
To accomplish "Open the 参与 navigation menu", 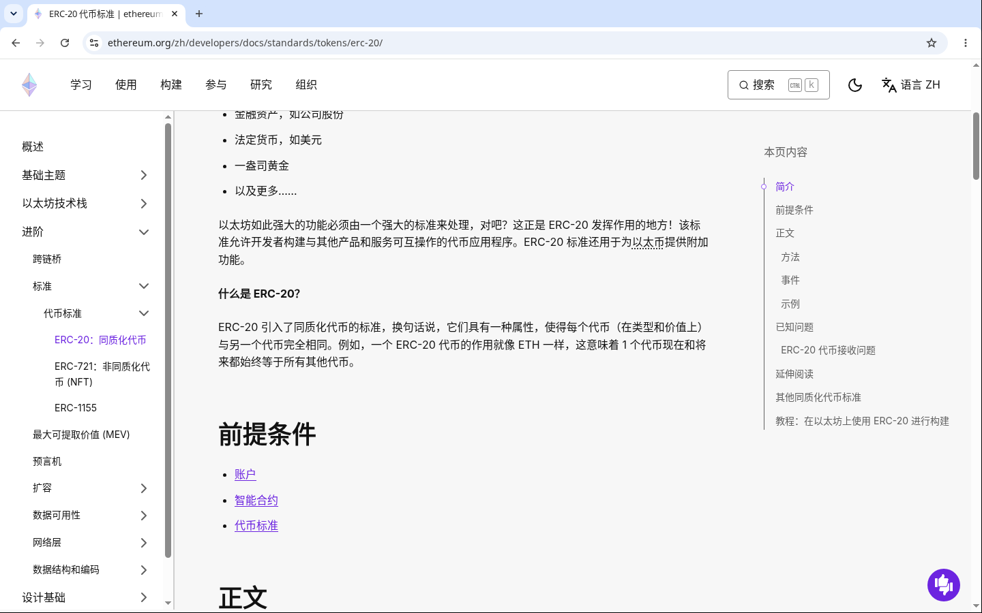I will tap(216, 85).
